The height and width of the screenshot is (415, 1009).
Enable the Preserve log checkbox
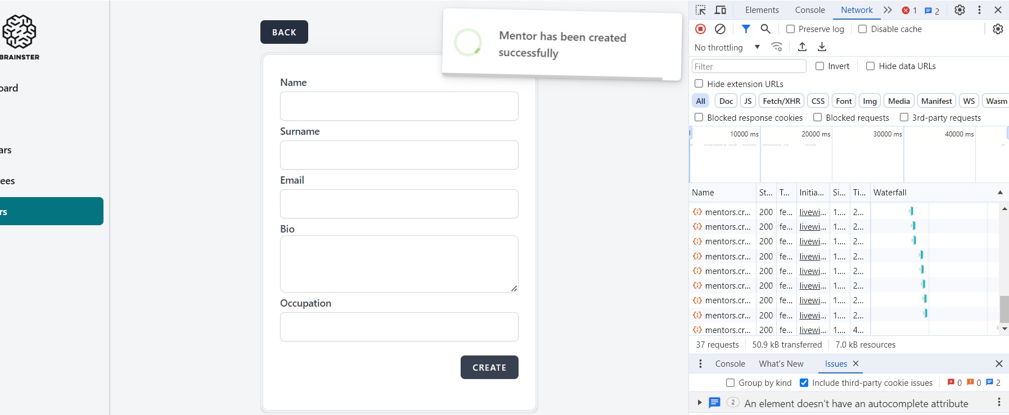(790, 29)
